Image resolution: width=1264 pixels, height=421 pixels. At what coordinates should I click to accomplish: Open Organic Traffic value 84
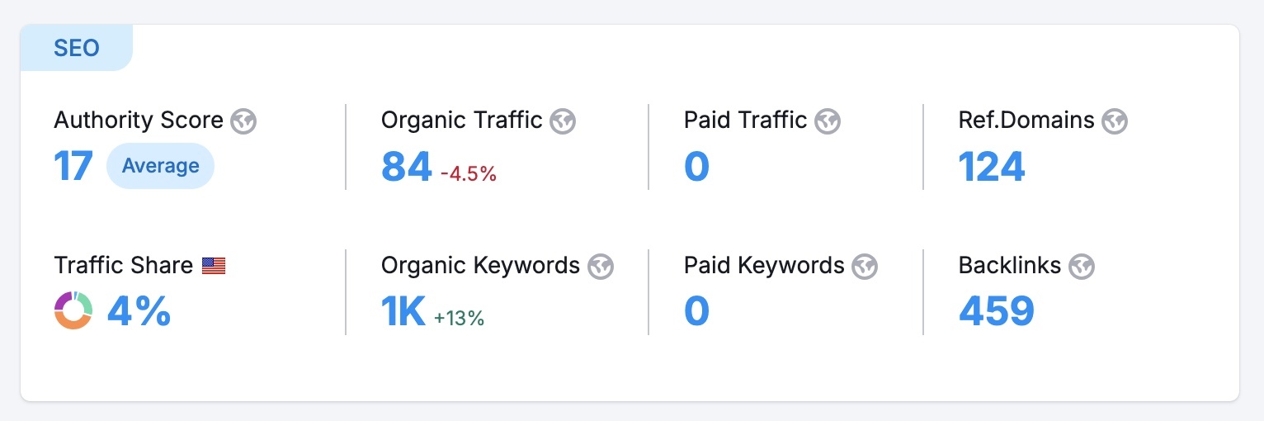[x=406, y=166]
